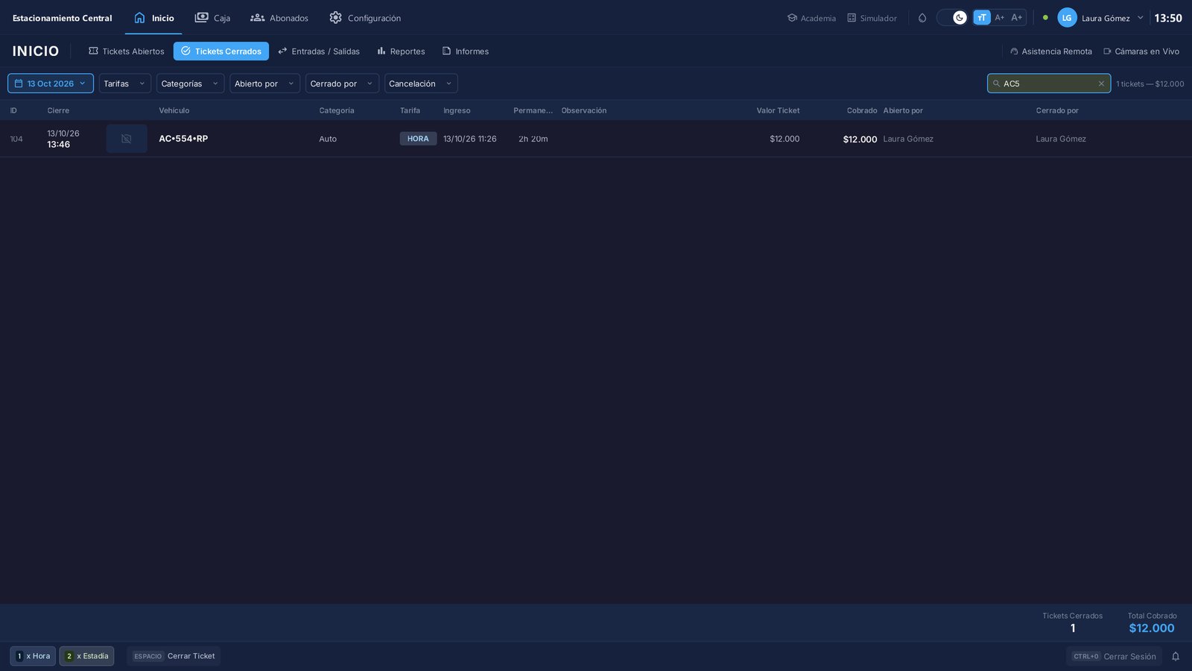The image size is (1192, 671).
Task: Expand Laura Gómez user menu chevron
Action: click(x=1140, y=18)
